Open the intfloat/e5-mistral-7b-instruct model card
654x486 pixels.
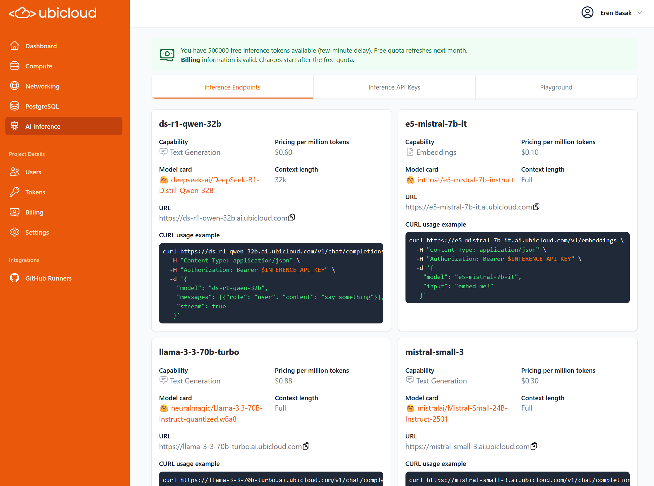(x=465, y=180)
